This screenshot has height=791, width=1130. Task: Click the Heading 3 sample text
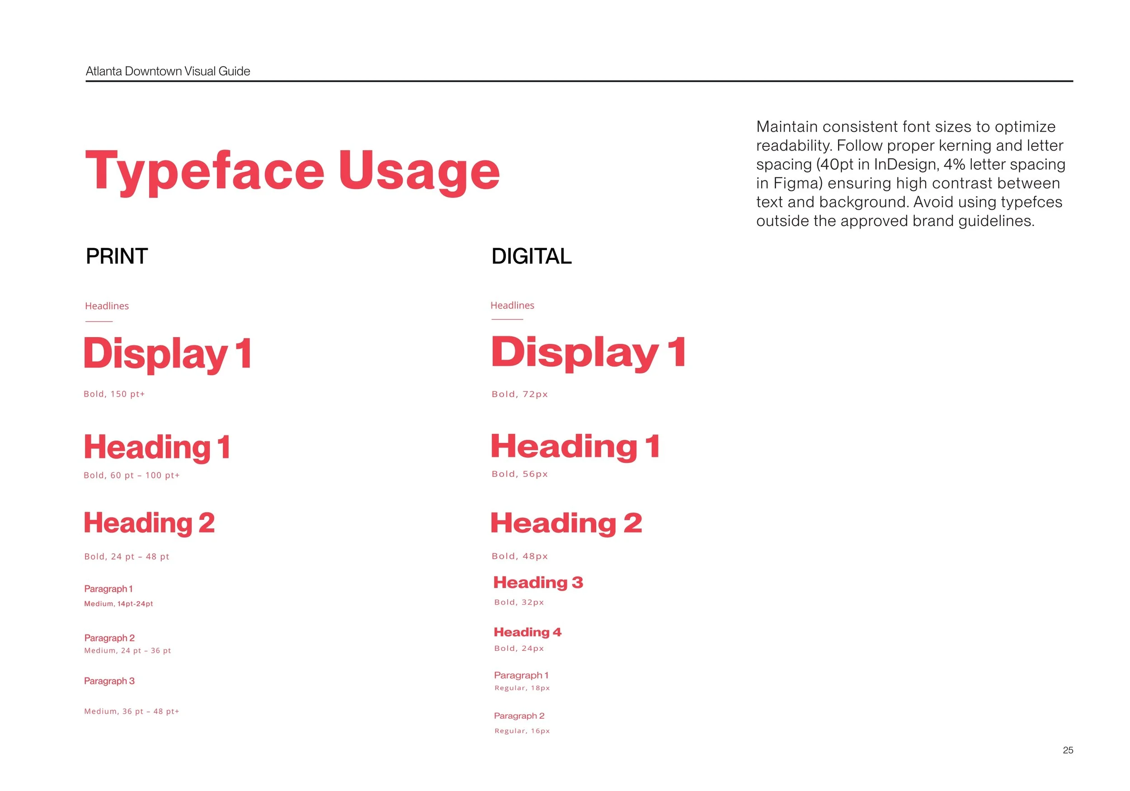(538, 583)
